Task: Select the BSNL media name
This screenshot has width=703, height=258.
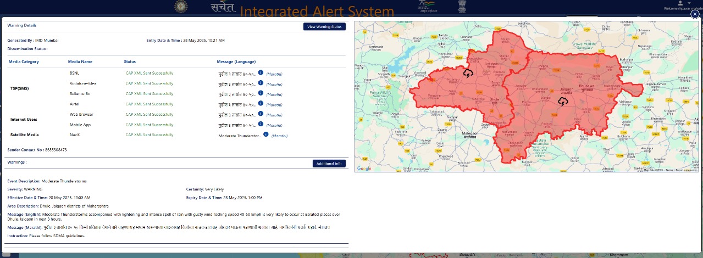Action: point(75,72)
